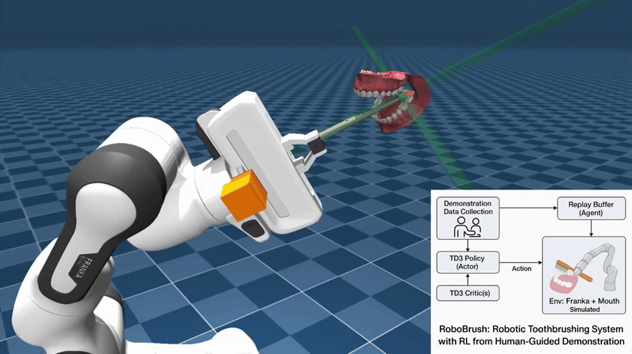Click the RoboBrush title text
The height and width of the screenshot is (354, 632).
[531, 329]
